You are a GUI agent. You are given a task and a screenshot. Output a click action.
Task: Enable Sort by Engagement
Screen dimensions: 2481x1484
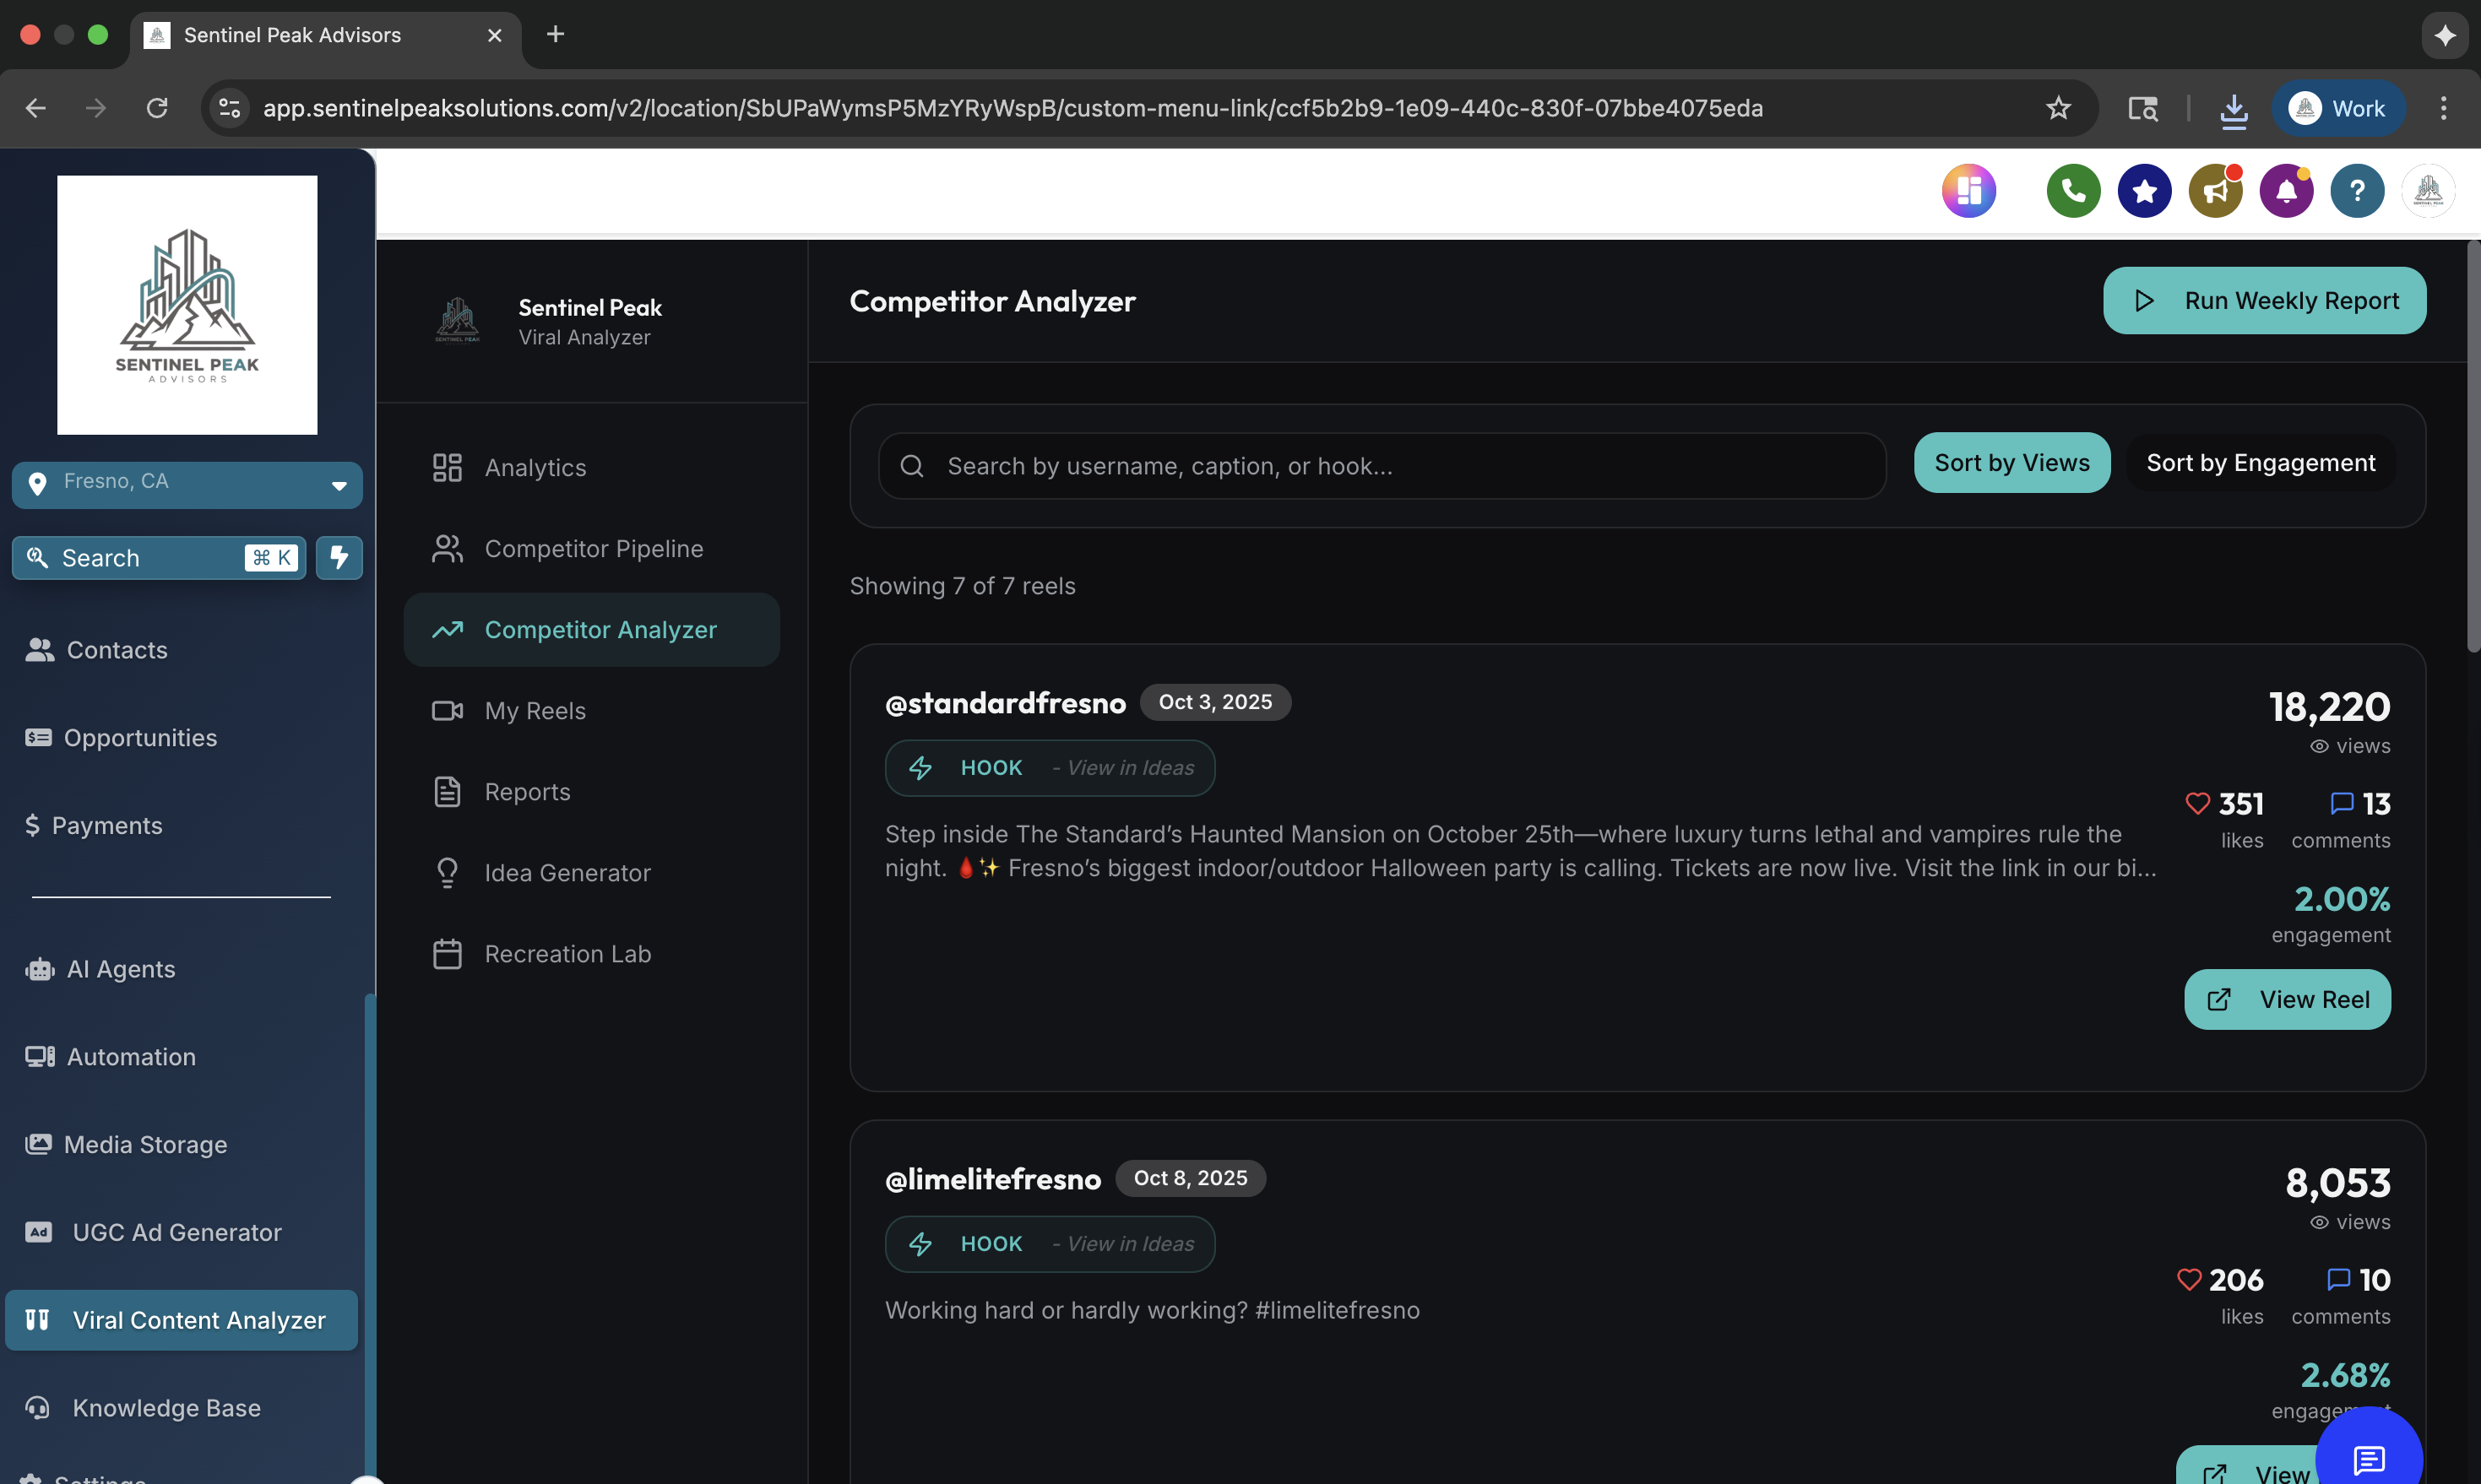click(x=2261, y=462)
